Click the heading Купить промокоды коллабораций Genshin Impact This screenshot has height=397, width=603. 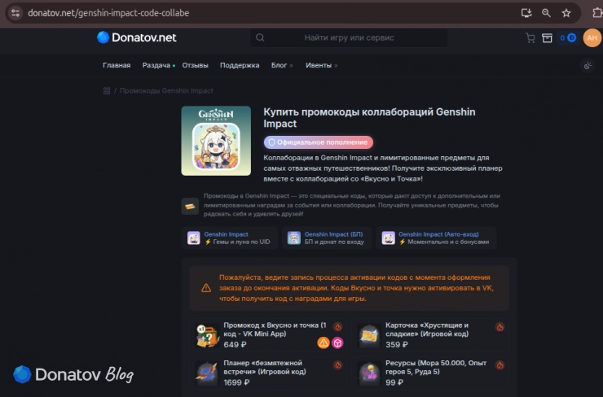click(x=369, y=118)
